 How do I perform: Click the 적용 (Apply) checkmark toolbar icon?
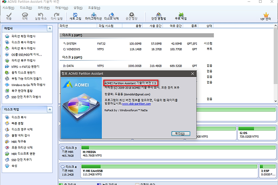[9, 16]
